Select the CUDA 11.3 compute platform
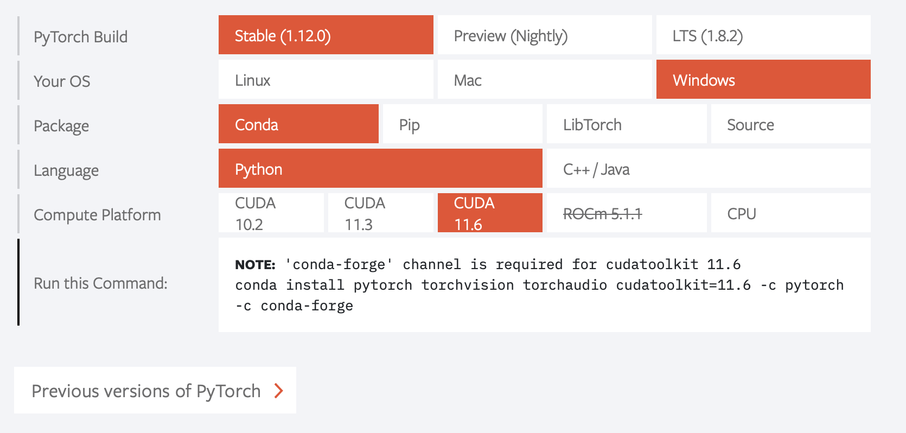 (380, 213)
